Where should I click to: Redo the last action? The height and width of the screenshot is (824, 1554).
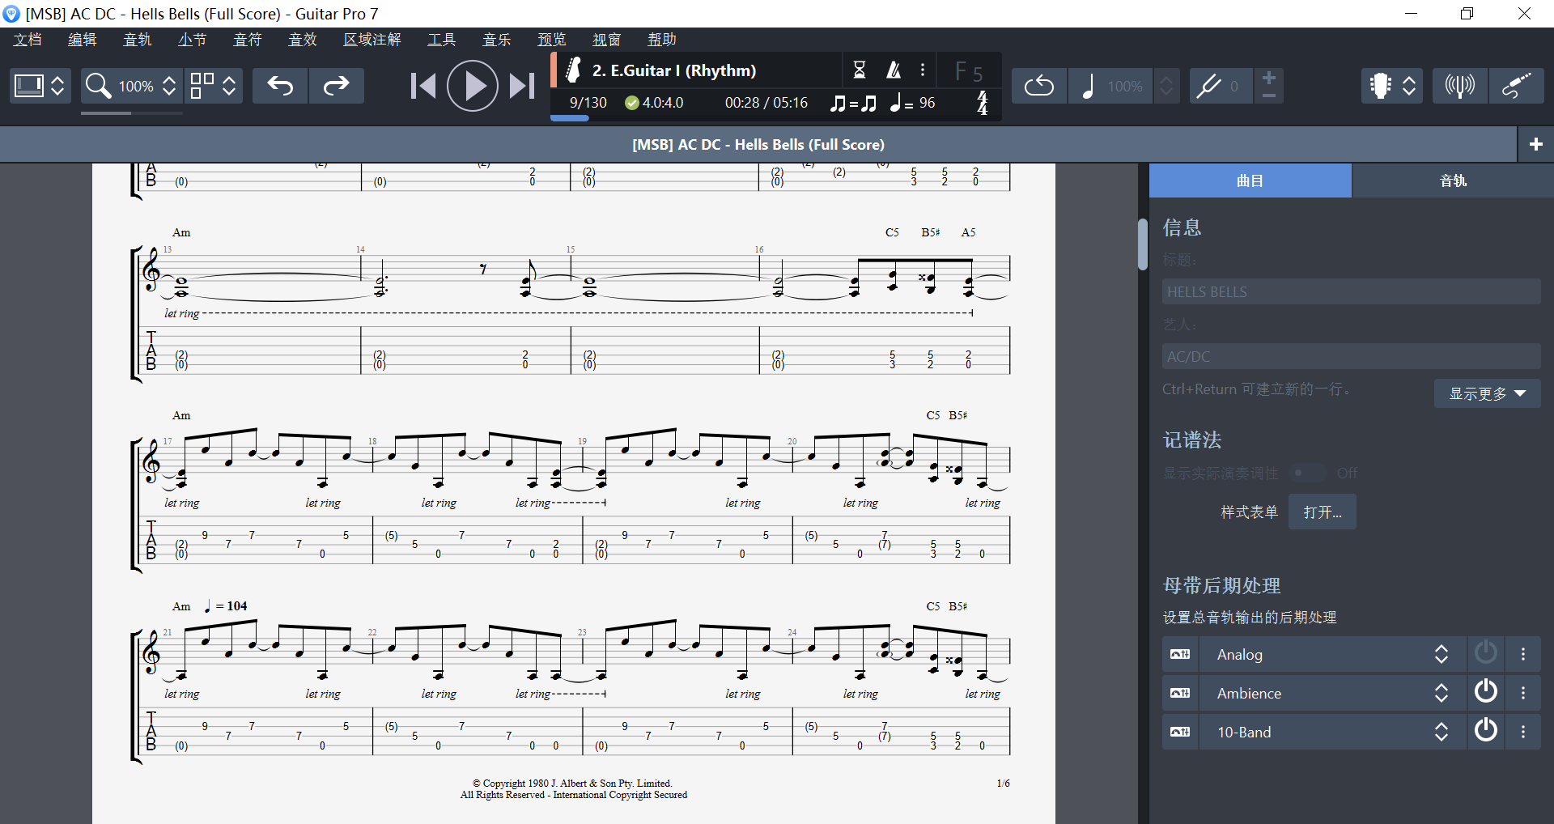click(336, 85)
